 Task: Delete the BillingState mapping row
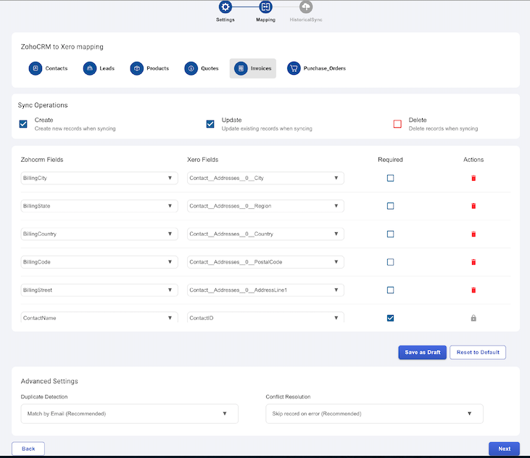click(473, 206)
